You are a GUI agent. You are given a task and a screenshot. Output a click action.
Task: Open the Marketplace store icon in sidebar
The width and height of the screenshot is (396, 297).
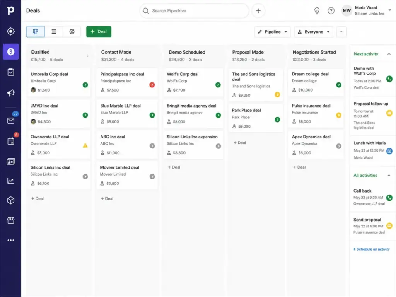10,220
